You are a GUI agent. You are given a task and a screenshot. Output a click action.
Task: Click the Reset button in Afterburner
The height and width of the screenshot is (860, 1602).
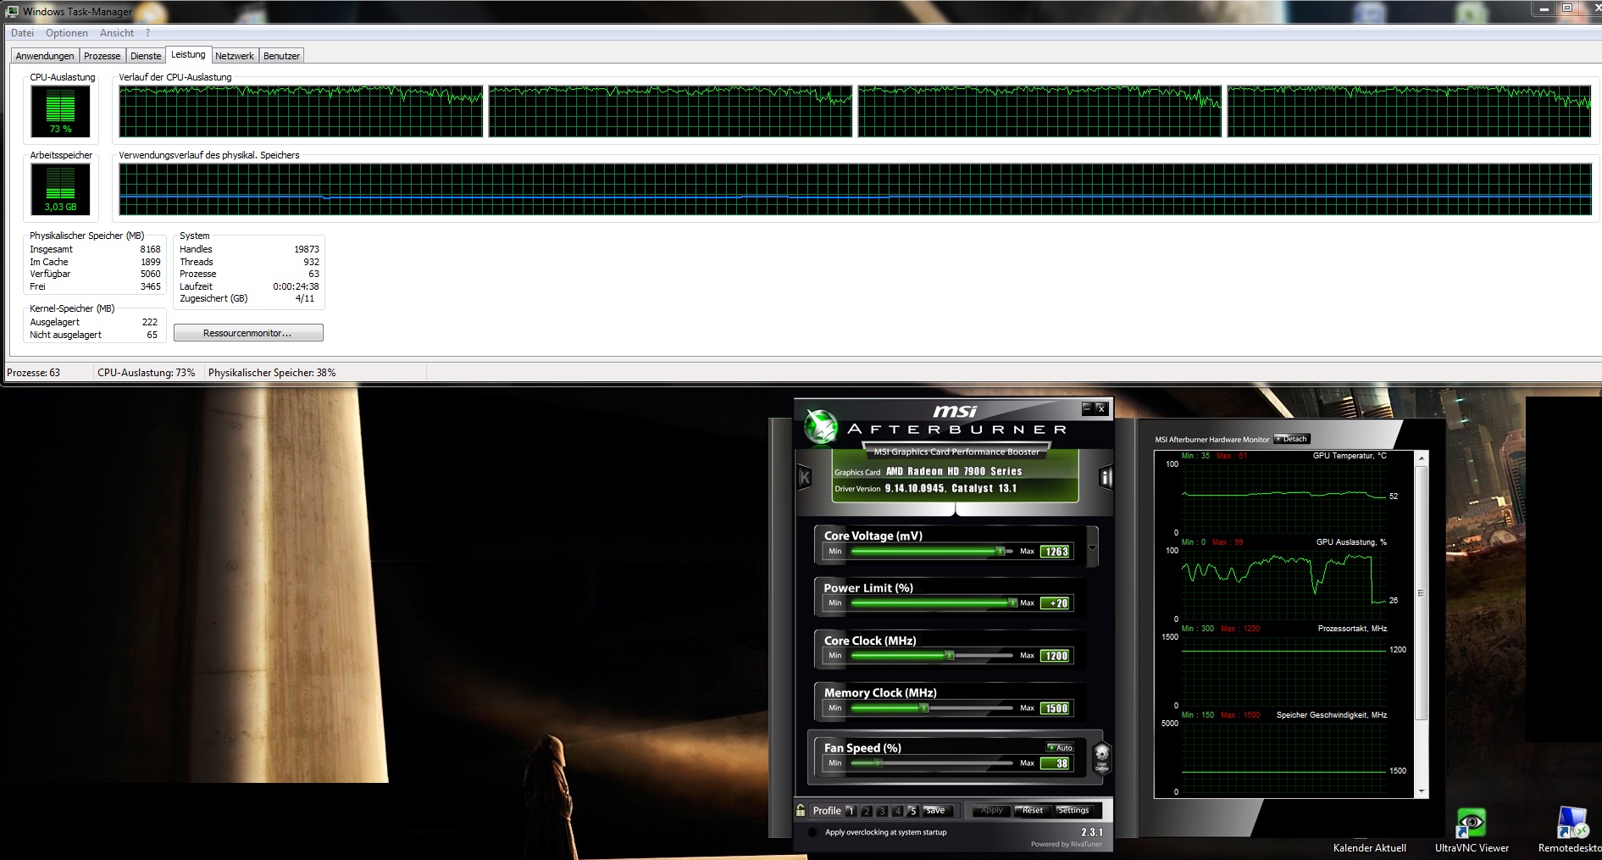1033,811
